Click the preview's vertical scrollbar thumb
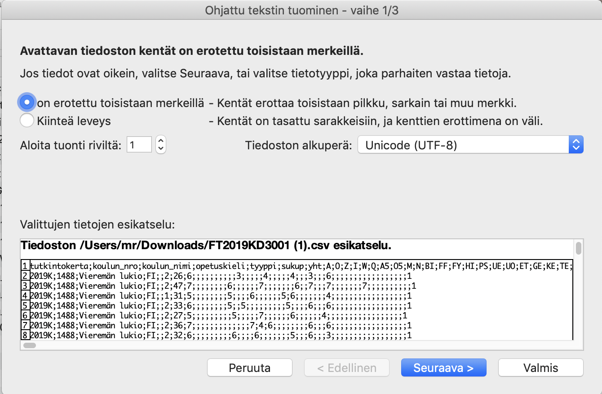Screen dimensions: 602x394 [x=579, y=248]
